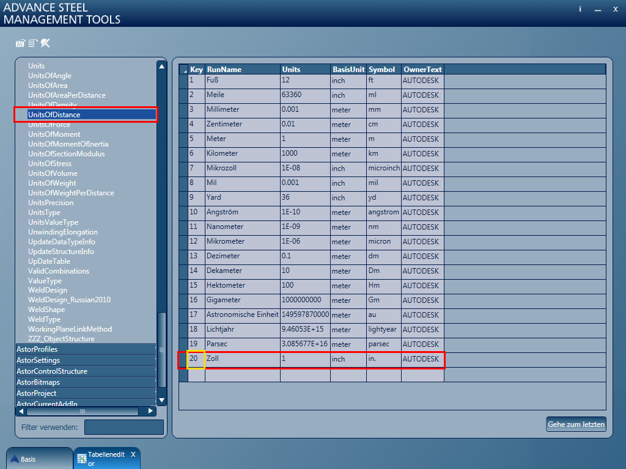This screenshot has height=469, width=626.
Task: Click the 'Astronomische Einheit' cell
Action: pos(242,315)
